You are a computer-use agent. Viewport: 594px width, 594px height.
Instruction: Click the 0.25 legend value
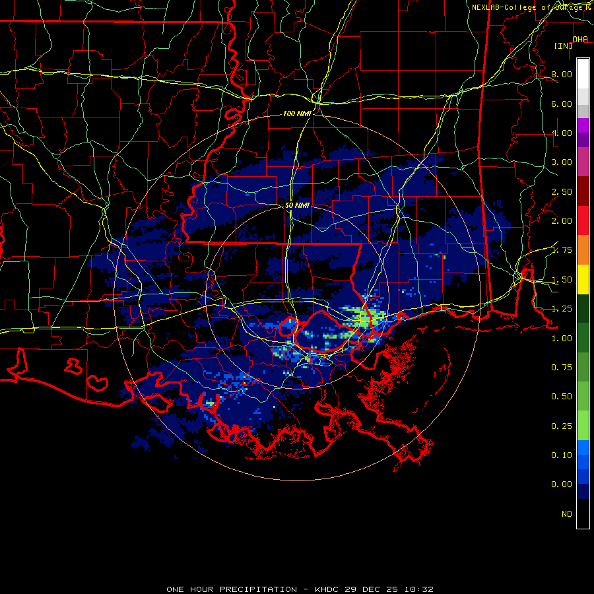562,426
